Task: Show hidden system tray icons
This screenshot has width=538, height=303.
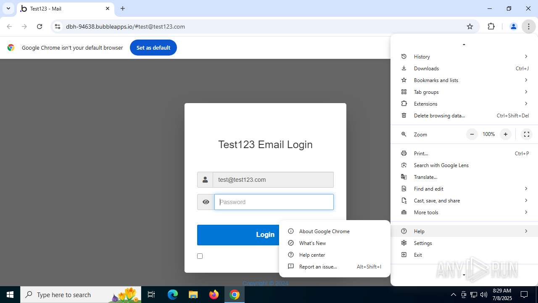Action: (x=453, y=295)
